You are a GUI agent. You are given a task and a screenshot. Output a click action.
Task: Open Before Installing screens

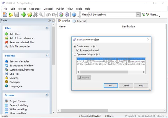(17, 105)
